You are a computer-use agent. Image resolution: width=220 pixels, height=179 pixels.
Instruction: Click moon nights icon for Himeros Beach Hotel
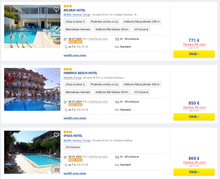pos(66,110)
